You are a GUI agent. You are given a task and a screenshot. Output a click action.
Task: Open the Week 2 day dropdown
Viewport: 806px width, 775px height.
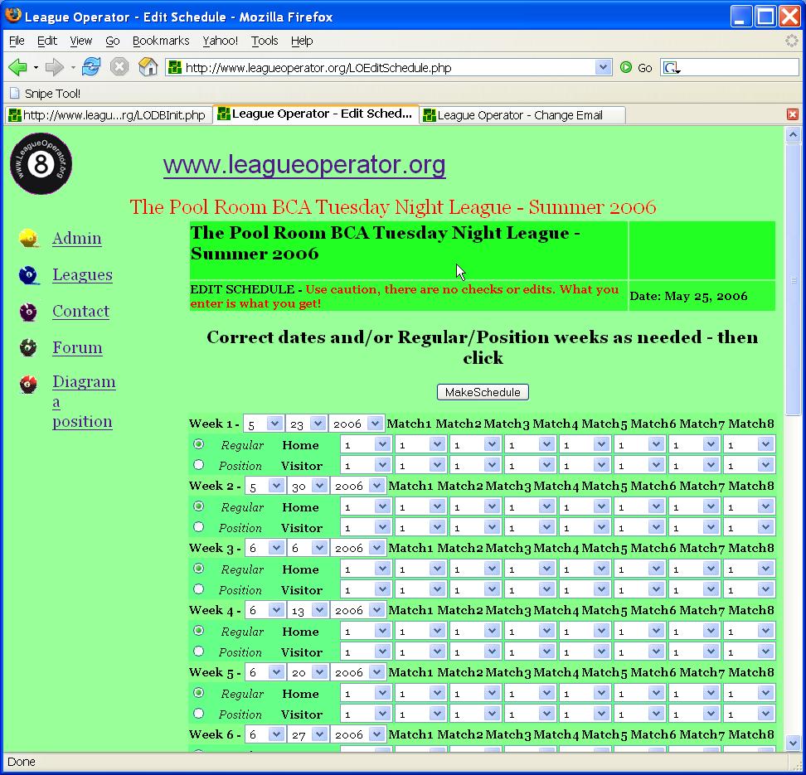(x=308, y=486)
